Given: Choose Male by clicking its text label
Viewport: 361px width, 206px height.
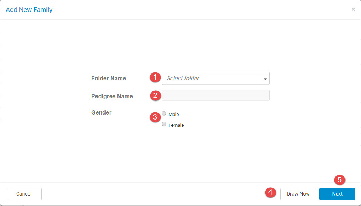Looking at the screenshot, I should tap(174, 115).
